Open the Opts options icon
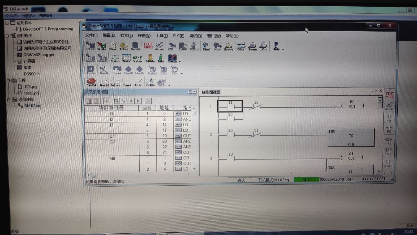417x235 pixels. (241, 46)
